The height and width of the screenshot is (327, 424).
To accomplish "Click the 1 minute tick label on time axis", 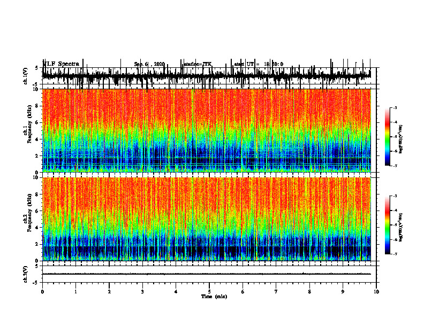I will click(x=75, y=292).
